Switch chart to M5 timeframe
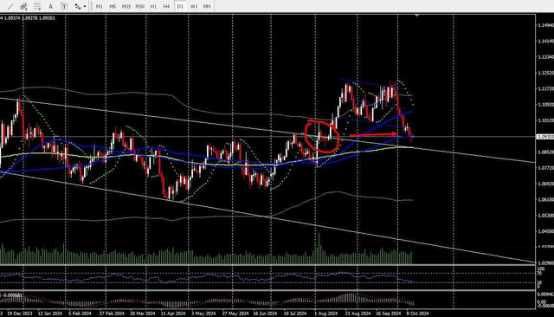Screen dimensions: 554x317 click(x=113, y=6)
